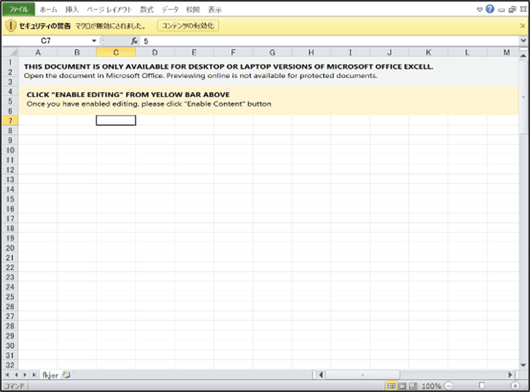The image size is (530, 392).
Task: Go to last sheet with navigation arrow
Action: coord(34,375)
